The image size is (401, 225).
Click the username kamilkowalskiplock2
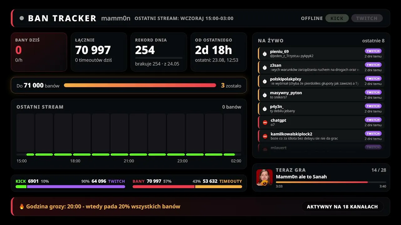291,134
